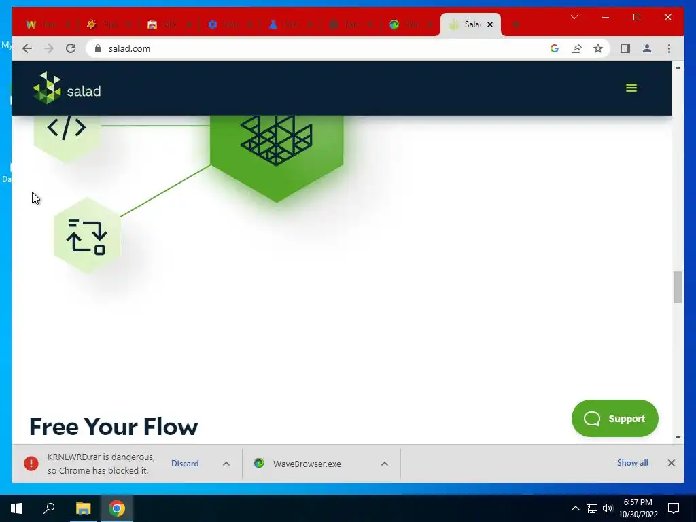This screenshot has width=696, height=522.
Task: Open the network status tray icon
Action: [x=592, y=508]
